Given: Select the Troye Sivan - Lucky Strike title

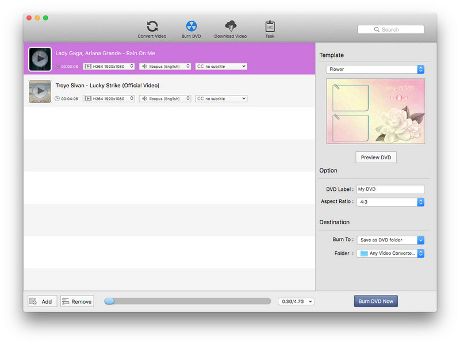Looking at the screenshot, I should (x=108, y=85).
